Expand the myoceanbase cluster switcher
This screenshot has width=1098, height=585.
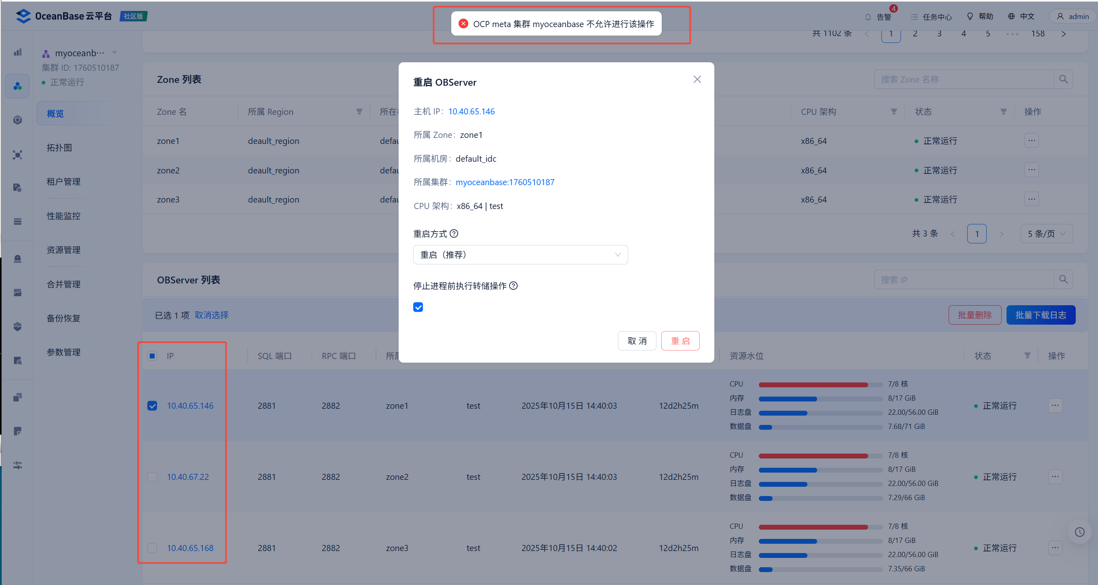[x=114, y=53]
